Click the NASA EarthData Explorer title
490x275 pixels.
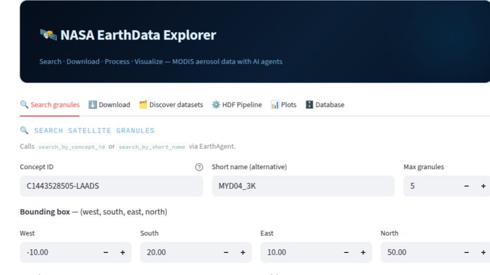[x=138, y=35]
